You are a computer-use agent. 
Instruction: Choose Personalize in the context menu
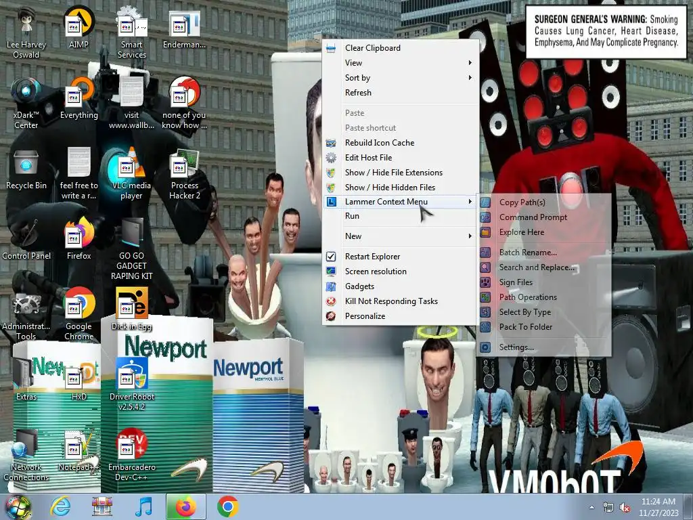click(401, 316)
